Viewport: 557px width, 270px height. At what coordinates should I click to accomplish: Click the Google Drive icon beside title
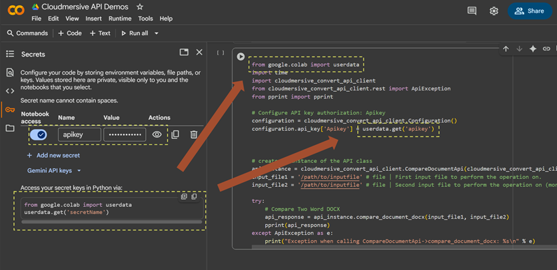click(x=35, y=7)
